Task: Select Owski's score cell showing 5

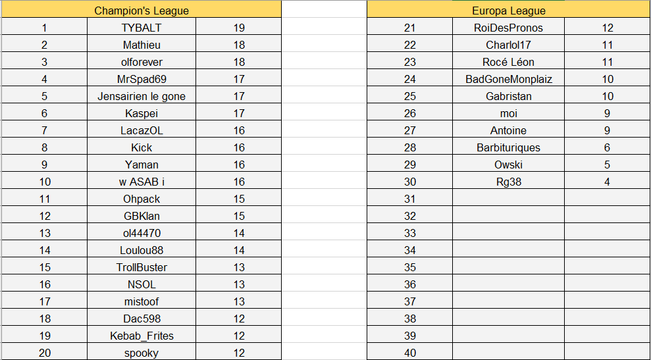Action: point(607,165)
